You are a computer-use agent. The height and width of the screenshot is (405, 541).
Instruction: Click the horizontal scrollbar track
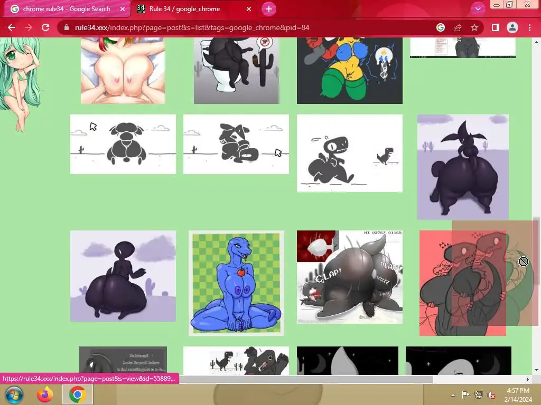coord(478,379)
